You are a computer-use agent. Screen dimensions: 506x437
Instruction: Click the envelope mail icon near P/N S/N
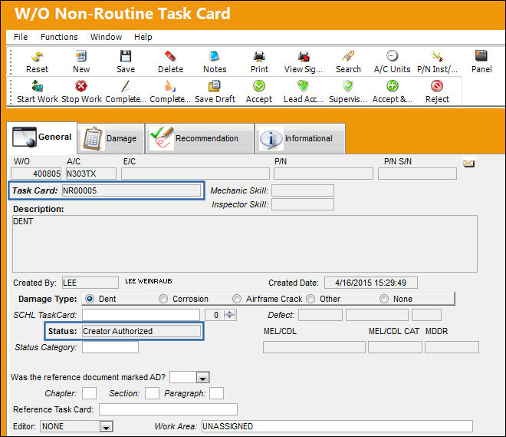tap(468, 164)
